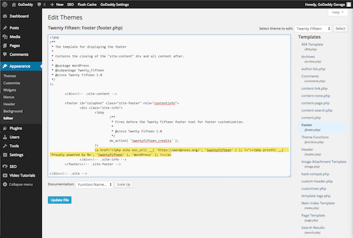353x238 pixels.
Task: Click the Tools wrench icon
Action: coord(5,146)
